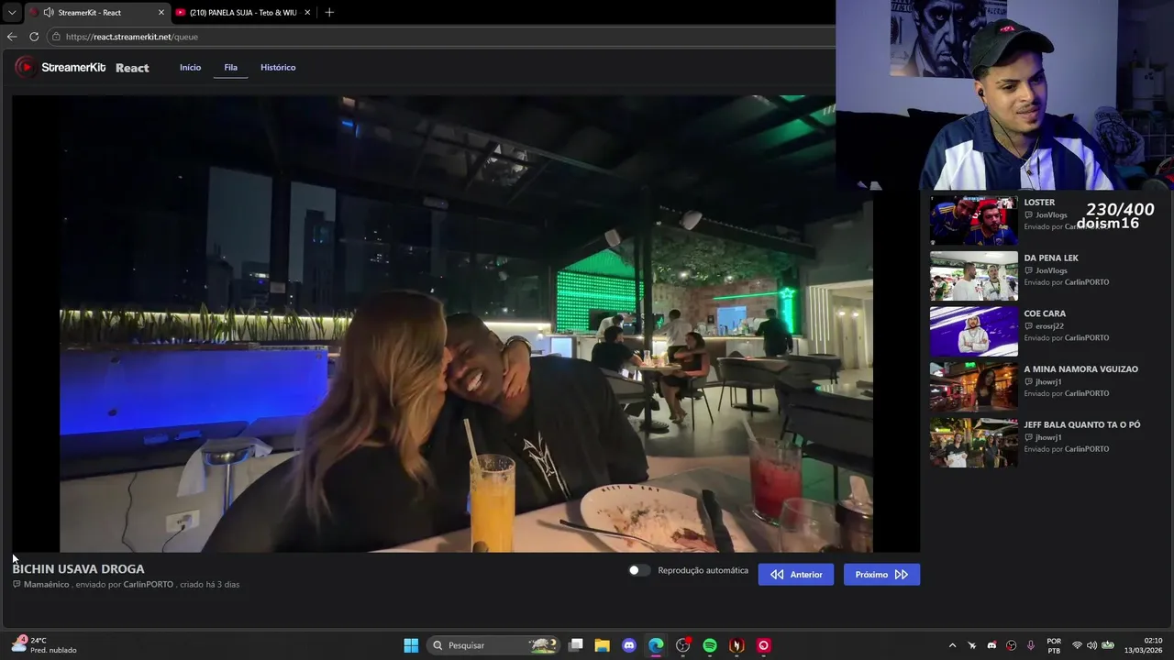Close the StreamerKit - React tab
1174x660 pixels.
161,13
